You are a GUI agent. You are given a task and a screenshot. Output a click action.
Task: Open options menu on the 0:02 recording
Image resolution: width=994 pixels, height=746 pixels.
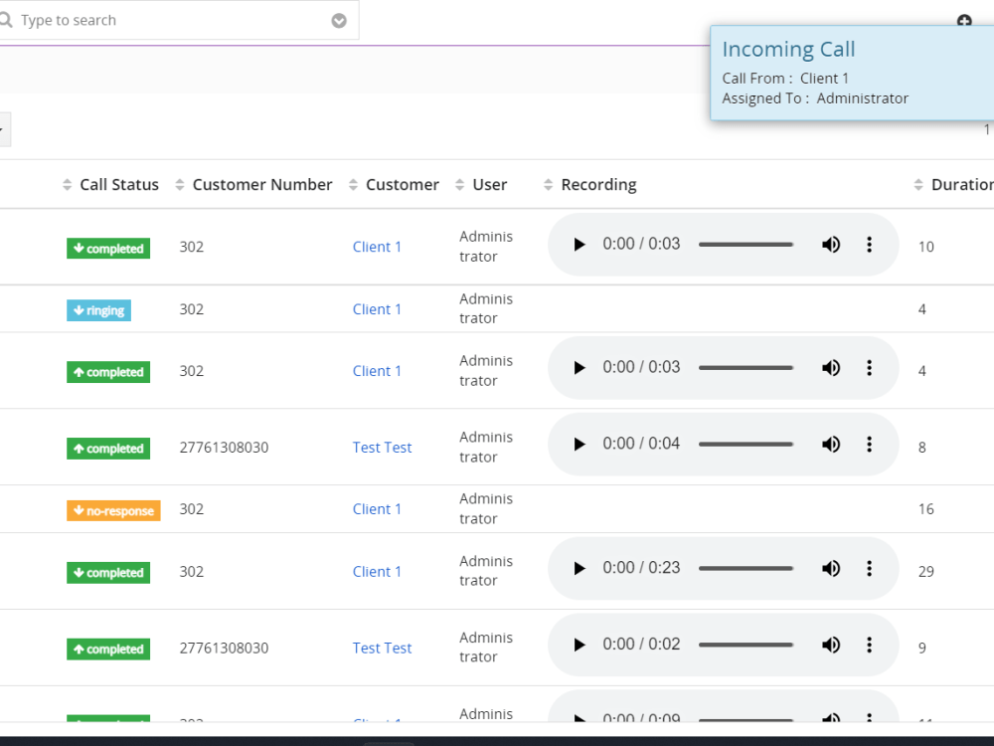869,646
